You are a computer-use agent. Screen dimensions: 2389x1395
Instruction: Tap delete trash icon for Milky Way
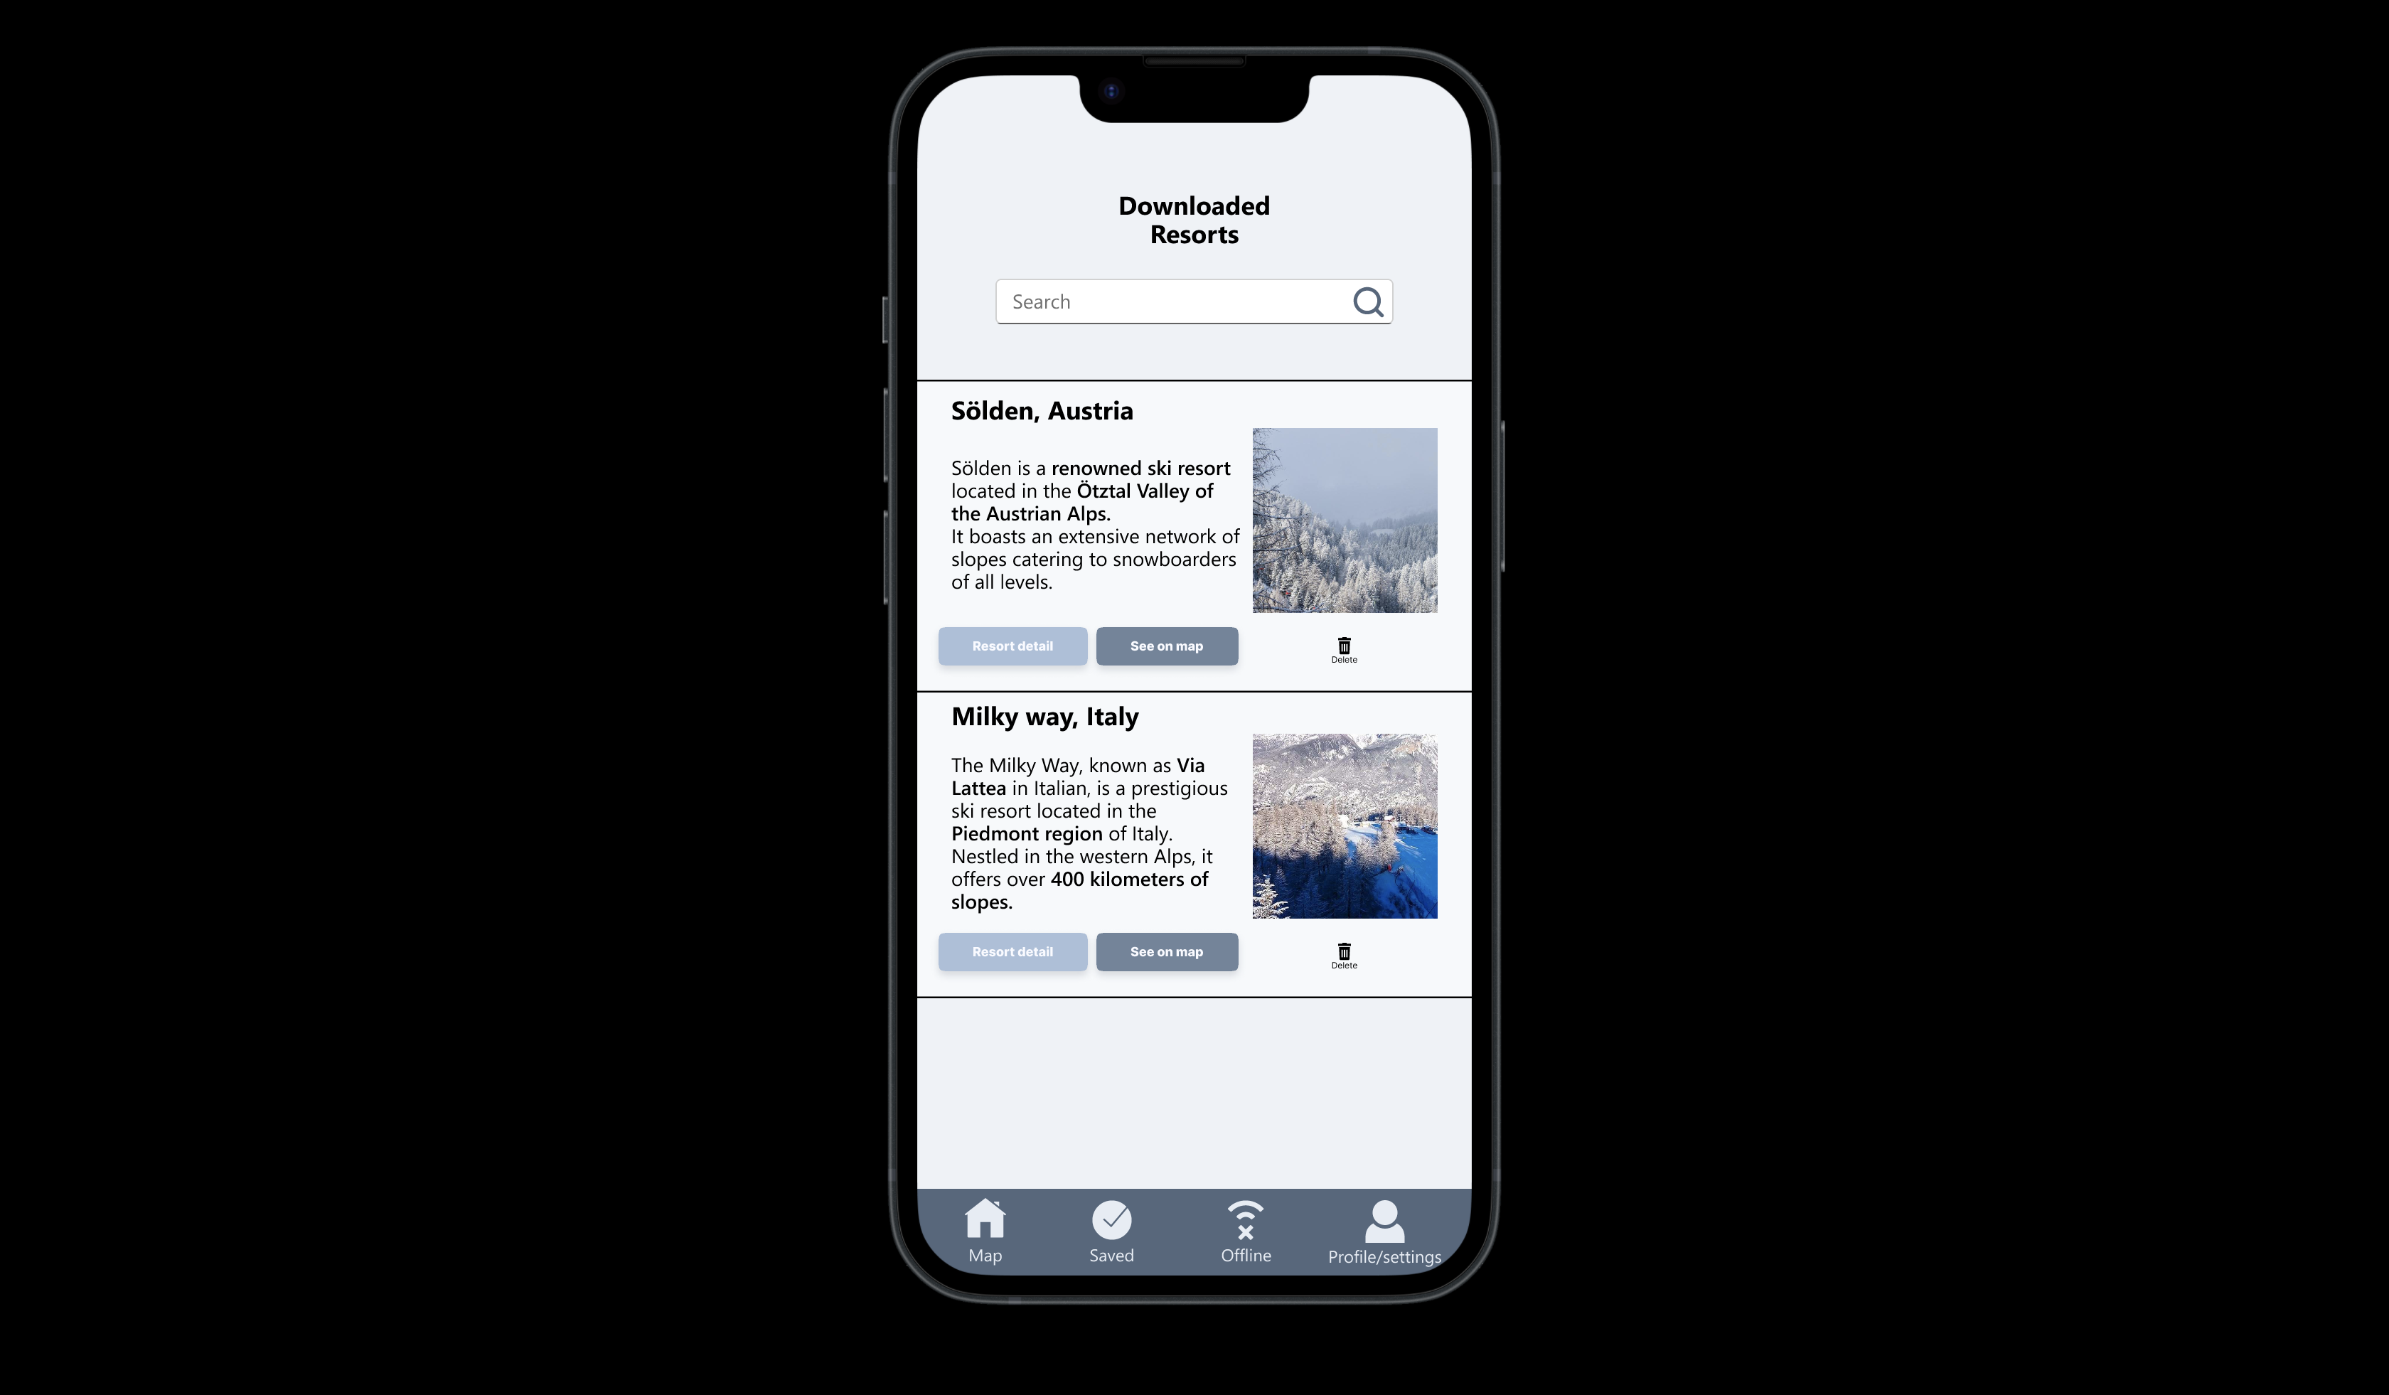(1342, 951)
